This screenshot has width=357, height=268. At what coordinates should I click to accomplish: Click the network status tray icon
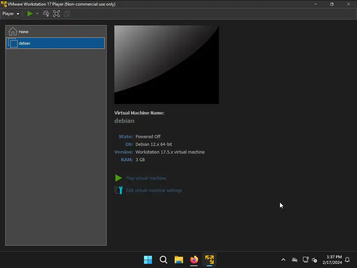point(305,260)
